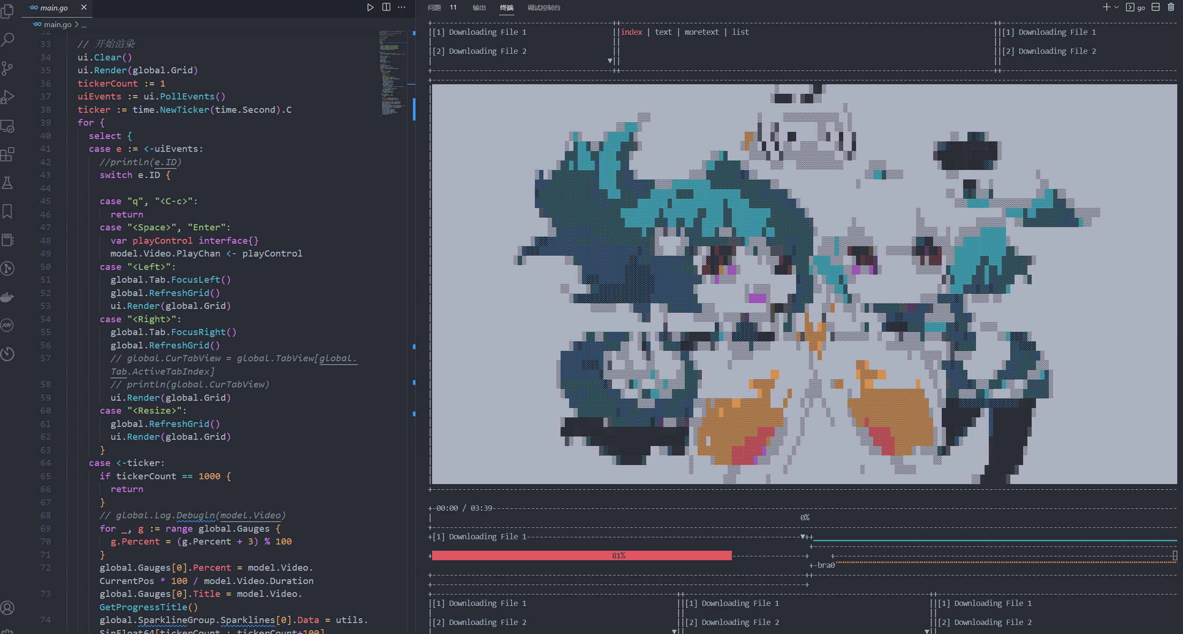The height and width of the screenshot is (634, 1183).
Task: Click the Run play button in editor
Action: pos(370,7)
